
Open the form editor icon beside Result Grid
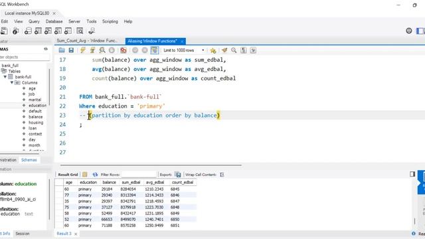84,175
